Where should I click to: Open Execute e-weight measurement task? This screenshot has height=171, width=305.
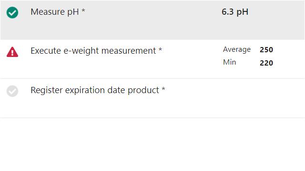[93, 51]
